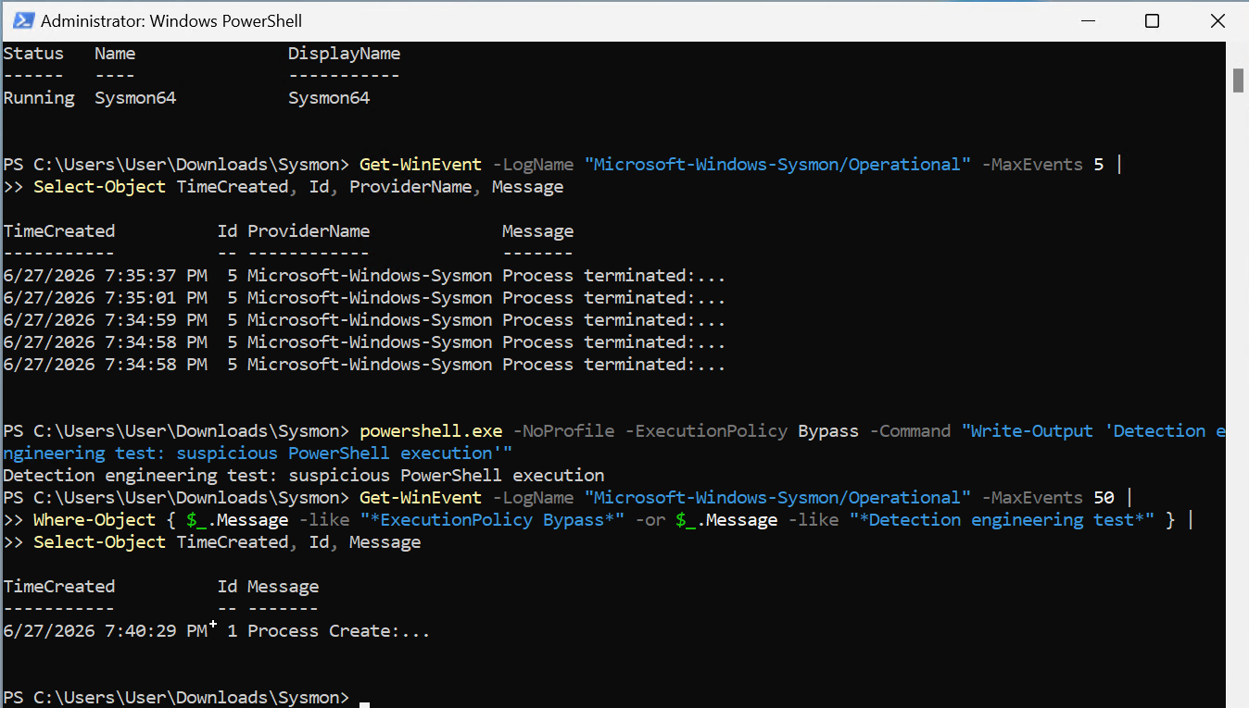Image resolution: width=1249 pixels, height=708 pixels.
Task: Click the 'Detection engineering test: suspicious PowerShell execution' output line
Action: pyautogui.click(x=303, y=476)
